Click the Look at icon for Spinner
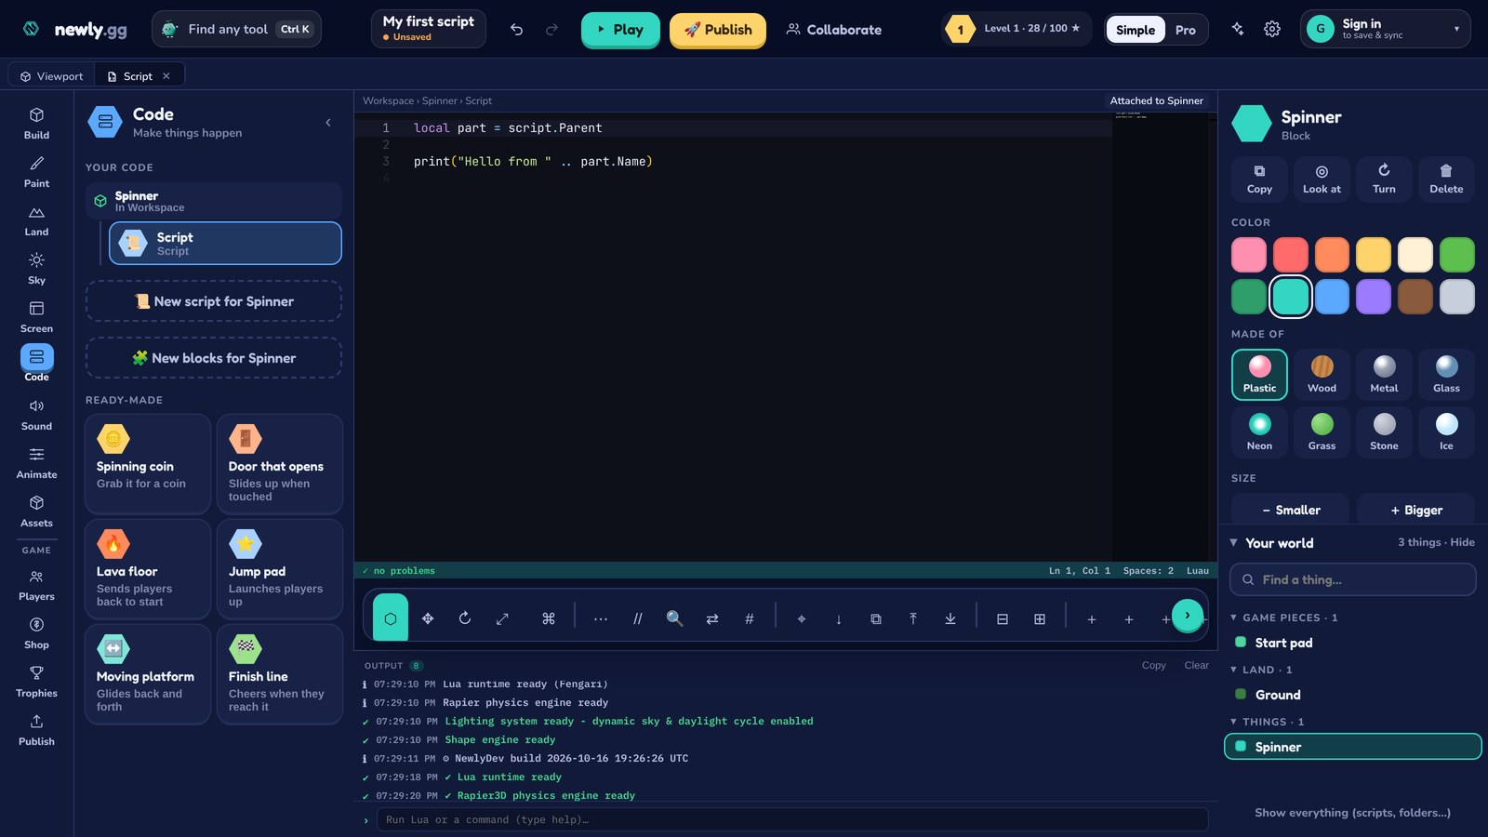1488x837 pixels. tap(1322, 179)
